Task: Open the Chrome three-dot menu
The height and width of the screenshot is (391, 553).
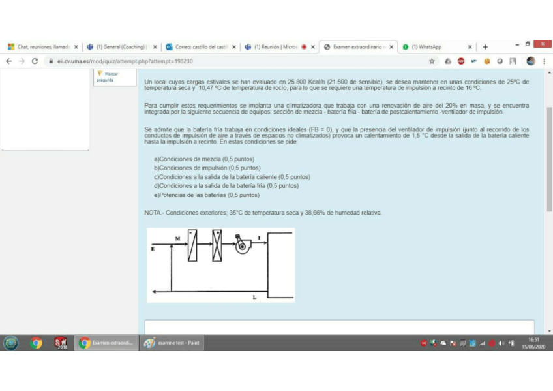Action: click(544, 61)
